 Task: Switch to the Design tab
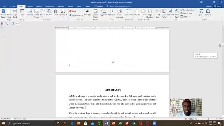click(30, 6)
